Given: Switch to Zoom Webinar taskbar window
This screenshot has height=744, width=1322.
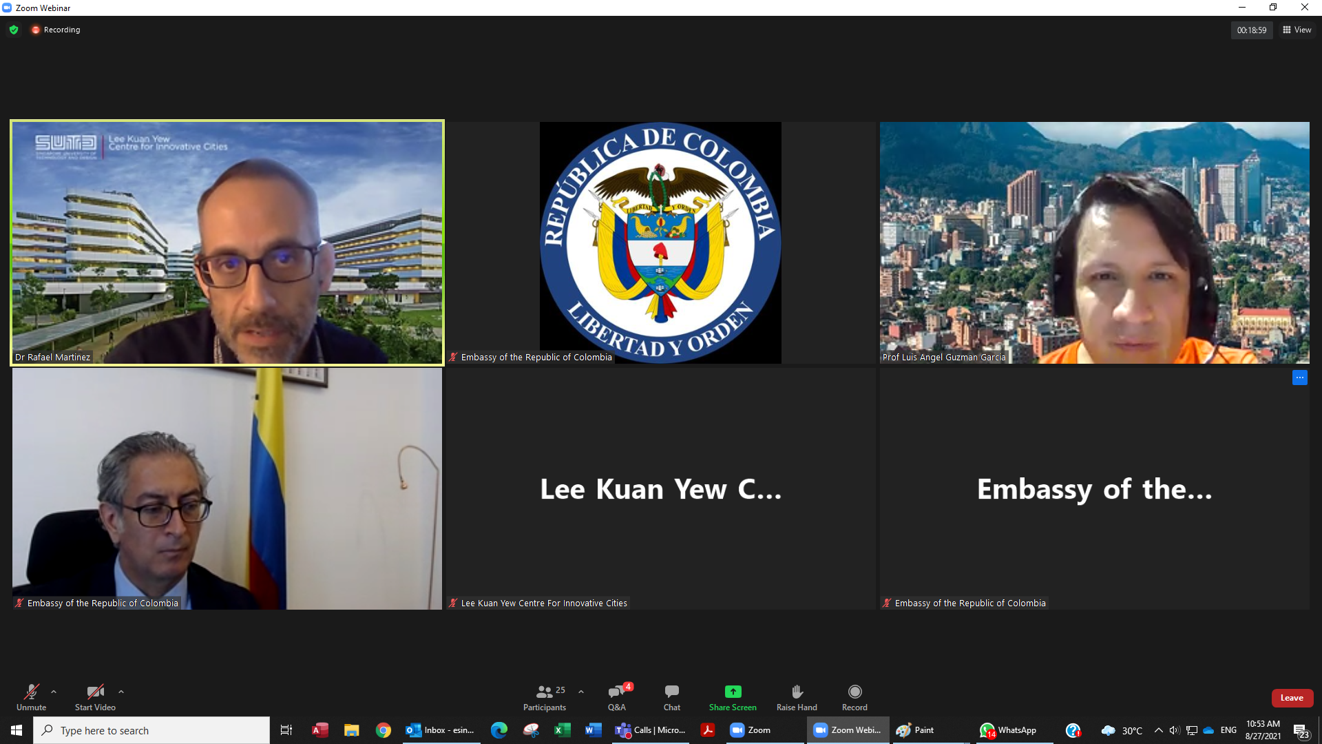Looking at the screenshot, I should pos(848,730).
